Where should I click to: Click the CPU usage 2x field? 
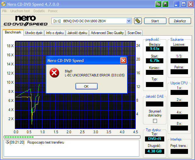179,104
